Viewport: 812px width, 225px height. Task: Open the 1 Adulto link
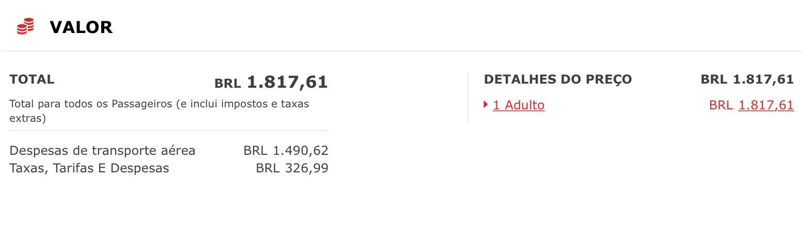(519, 105)
